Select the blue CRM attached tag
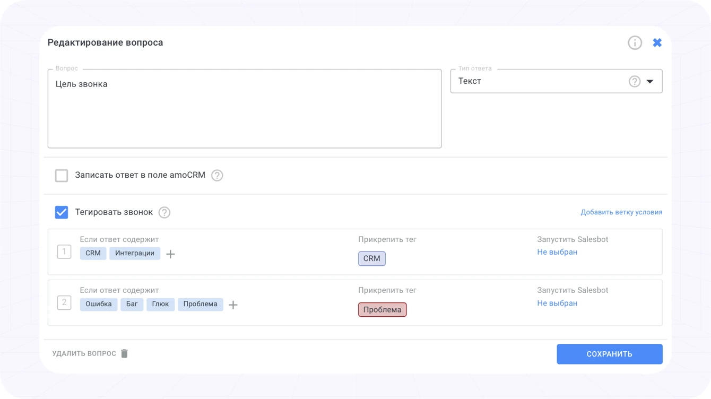This screenshot has width=711, height=399. point(372,258)
